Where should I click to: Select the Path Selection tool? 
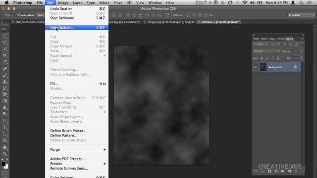click(4, 134)
